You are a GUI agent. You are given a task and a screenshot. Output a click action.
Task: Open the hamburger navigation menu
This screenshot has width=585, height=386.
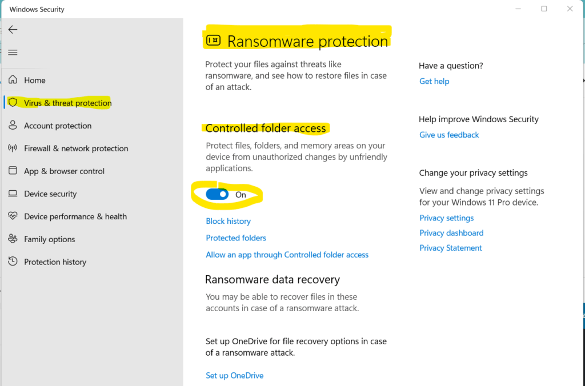[13, 53]
